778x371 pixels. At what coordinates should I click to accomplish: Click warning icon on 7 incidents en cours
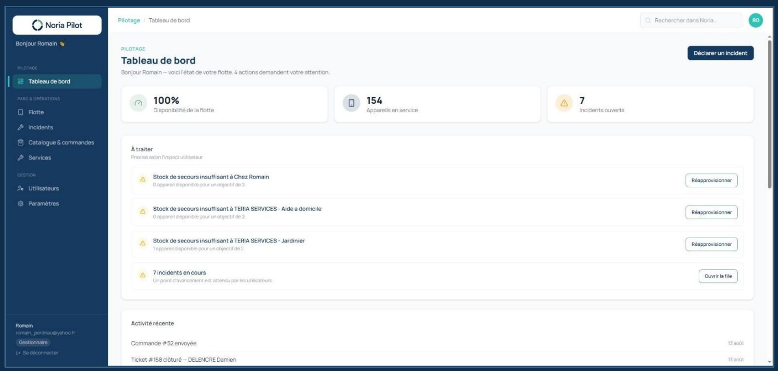pos(143,275)
